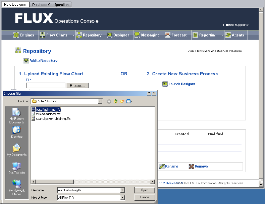Click the Launch Designer monitor icon

coord(165,84)
